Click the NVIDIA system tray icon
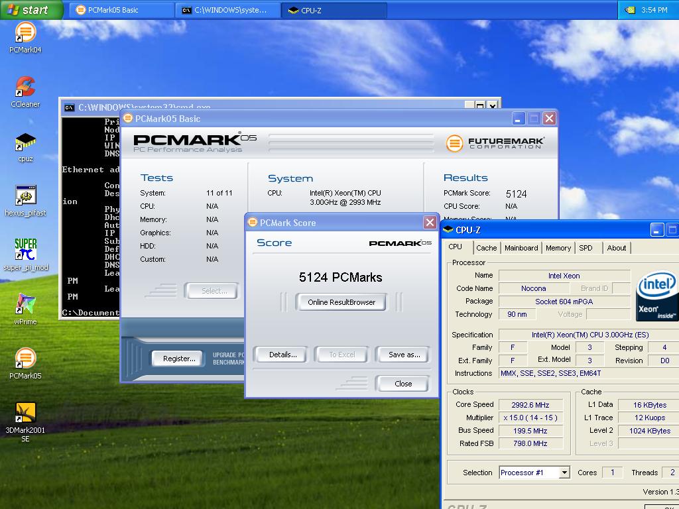The height and width of the screenshot is (509, 679). pos(629,9)
